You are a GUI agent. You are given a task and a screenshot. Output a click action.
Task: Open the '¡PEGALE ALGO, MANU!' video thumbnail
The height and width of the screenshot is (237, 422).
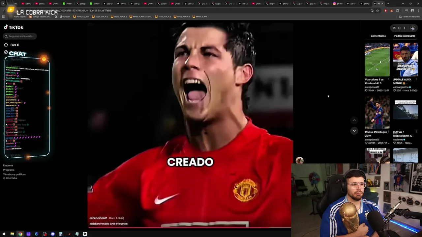pyautogui.click(x=406, y=60)
